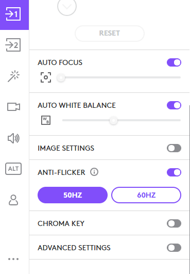
Task: Open the Source 2 sidebar icon
Action: click(13, 45)
